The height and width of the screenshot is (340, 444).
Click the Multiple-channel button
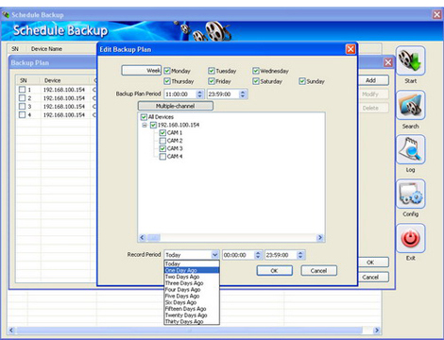176,106
